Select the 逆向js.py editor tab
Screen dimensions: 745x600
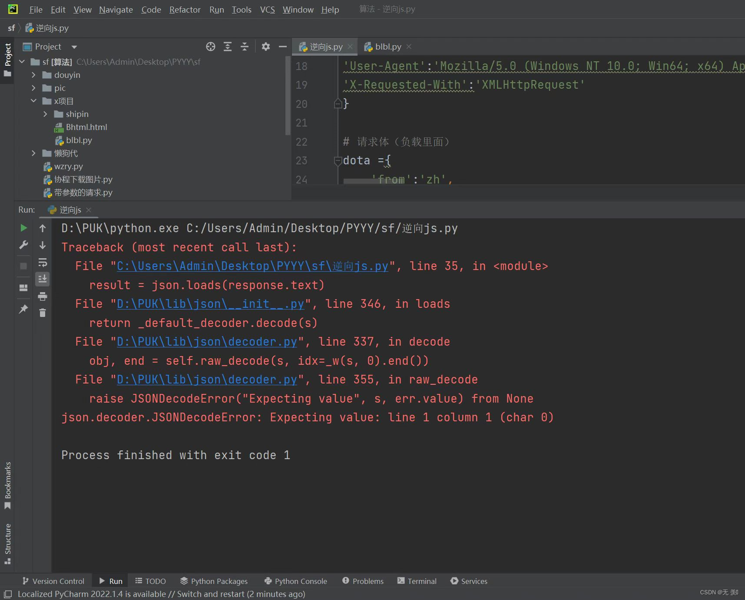[x=326, y=47]
